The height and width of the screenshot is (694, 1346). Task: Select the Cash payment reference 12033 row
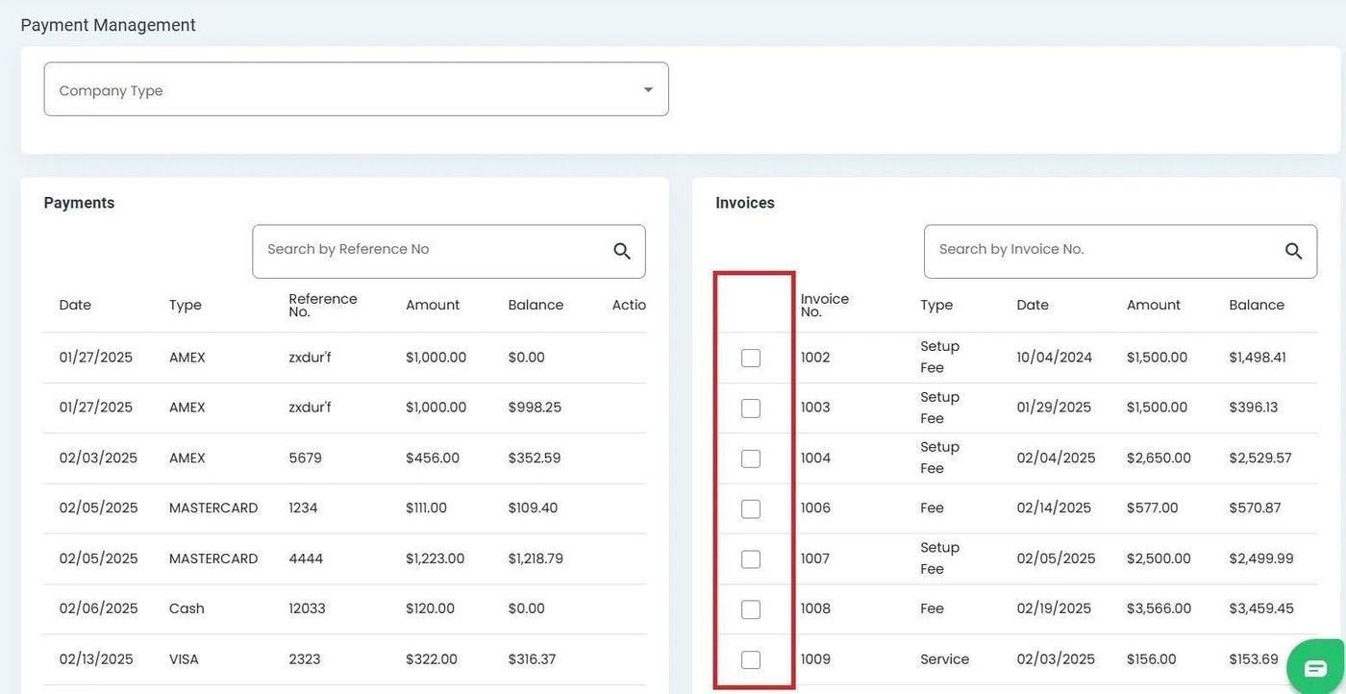[307, 608]
